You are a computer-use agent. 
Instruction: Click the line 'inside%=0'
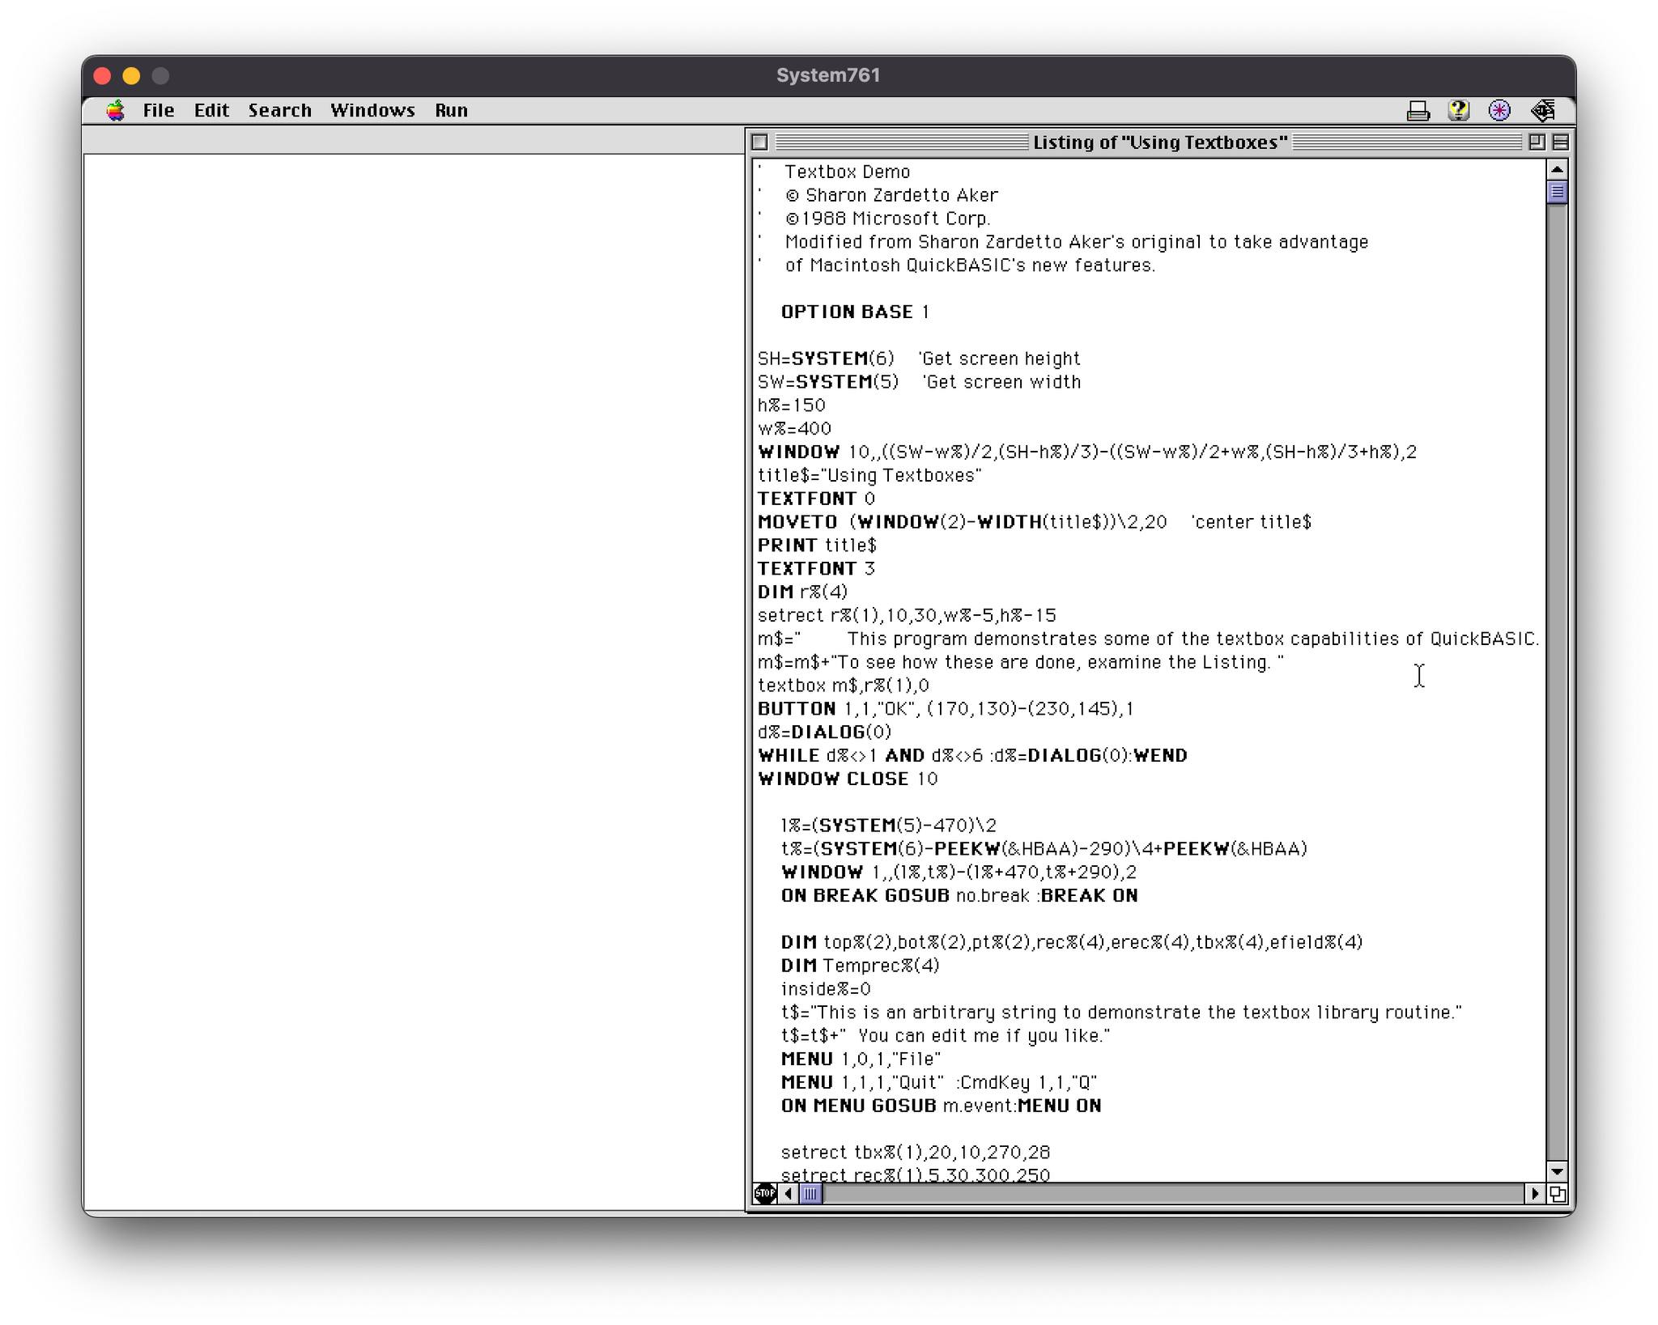pos(826,989)
